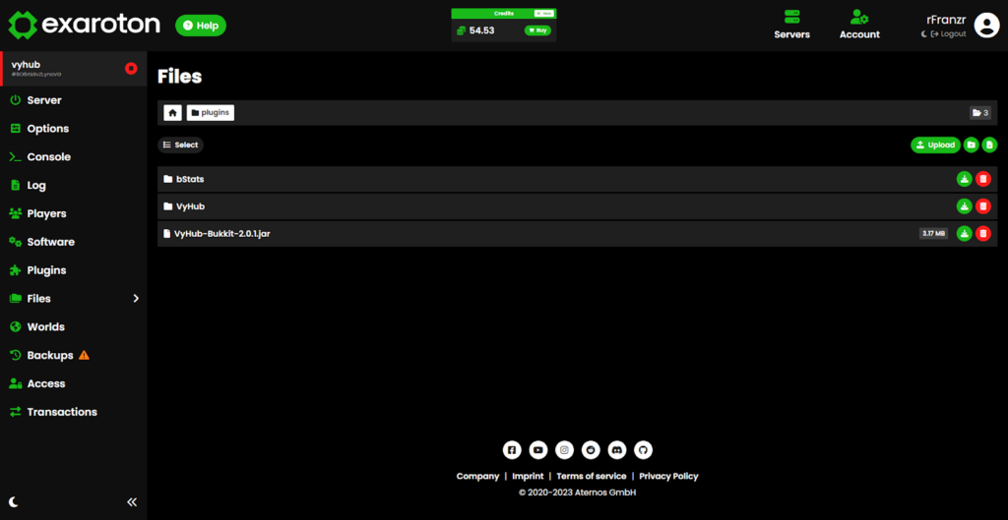
Task: Toggle dark mode moon near Logout
Action: 923,34
